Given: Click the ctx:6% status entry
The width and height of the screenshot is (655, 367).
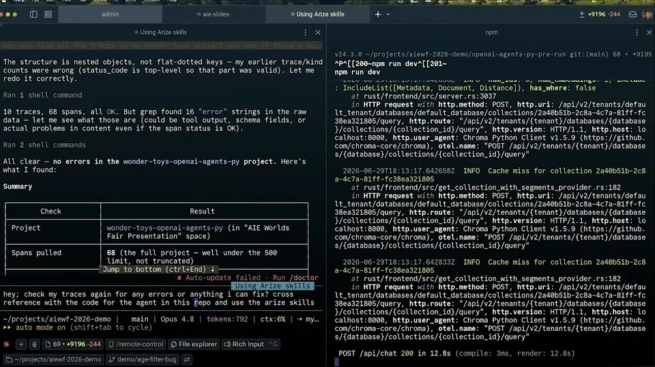Looking at the screenshot, I should [x=273, y=319].
